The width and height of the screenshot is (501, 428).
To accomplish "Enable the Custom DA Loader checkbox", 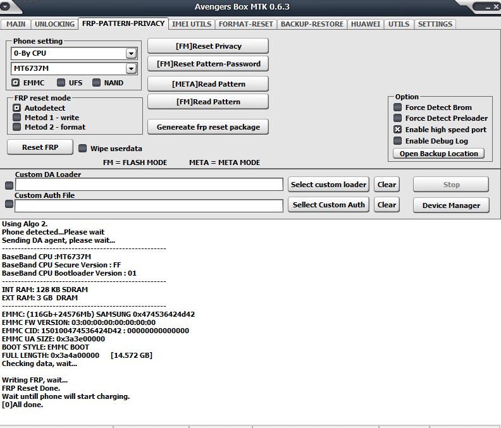I will (x=9, y=185).
